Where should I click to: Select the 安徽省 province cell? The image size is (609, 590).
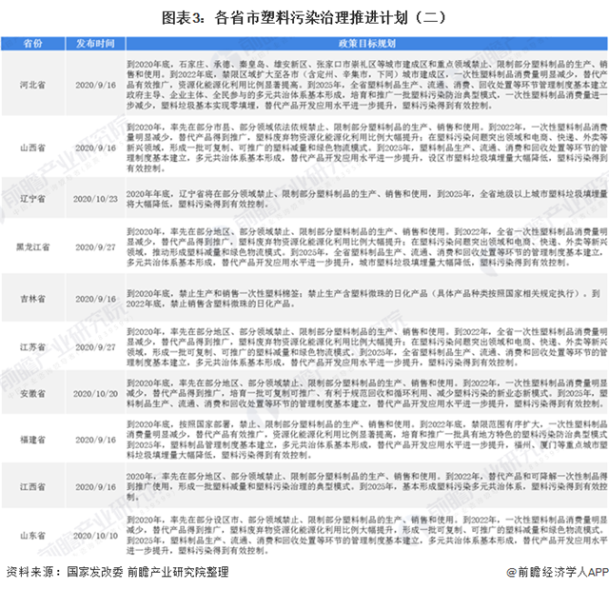(x=33, y=393)
